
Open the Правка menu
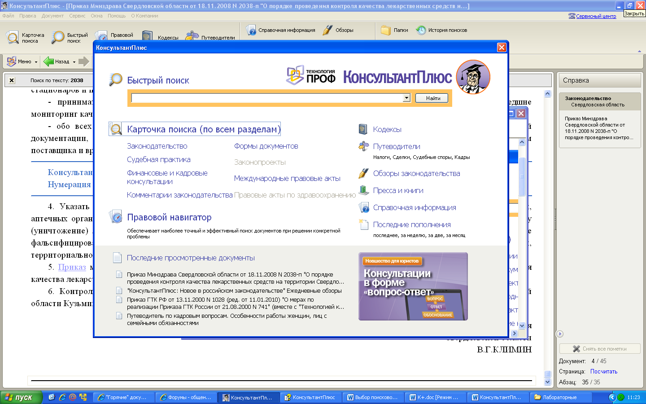(x=28, y=16)
